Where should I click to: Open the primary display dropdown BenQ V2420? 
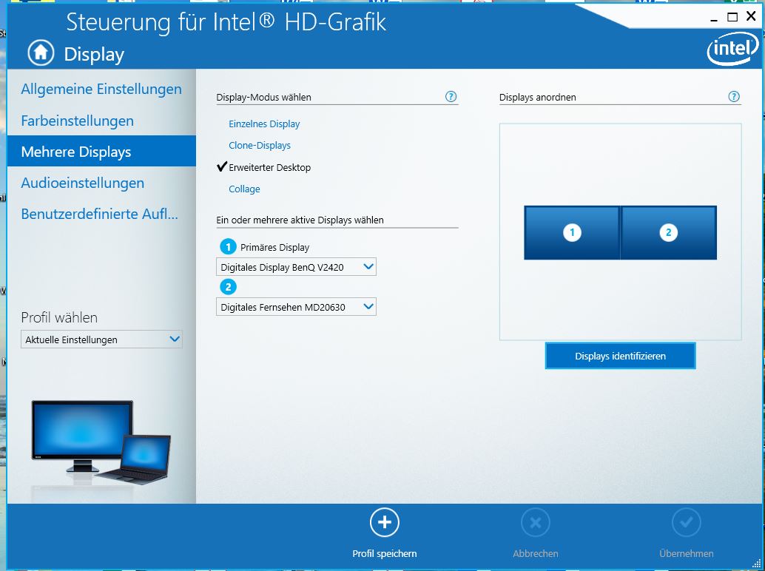coord(296,267)
